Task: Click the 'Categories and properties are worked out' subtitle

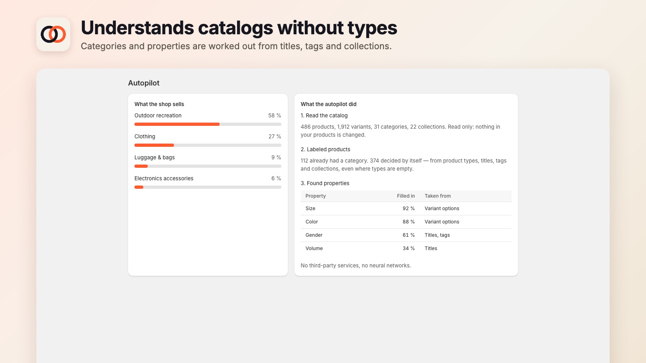Action: (236, 46)
